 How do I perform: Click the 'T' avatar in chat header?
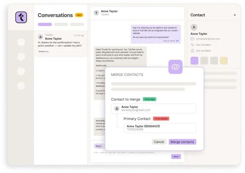[x=96, y=13]
